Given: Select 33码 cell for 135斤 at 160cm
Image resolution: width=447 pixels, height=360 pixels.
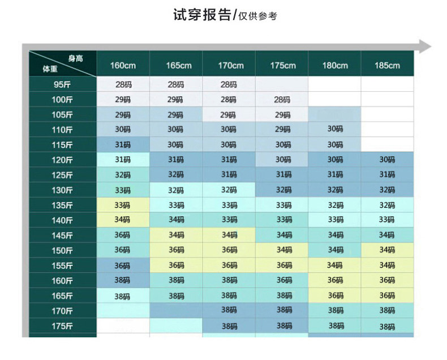Looking at the screenshot, I should (x=123, y=205).
